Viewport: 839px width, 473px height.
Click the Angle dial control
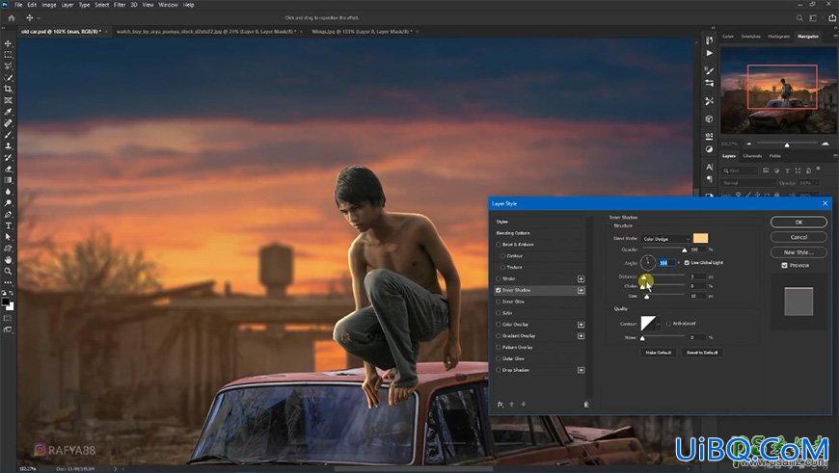pyautogui.click(x=647, y=262)
